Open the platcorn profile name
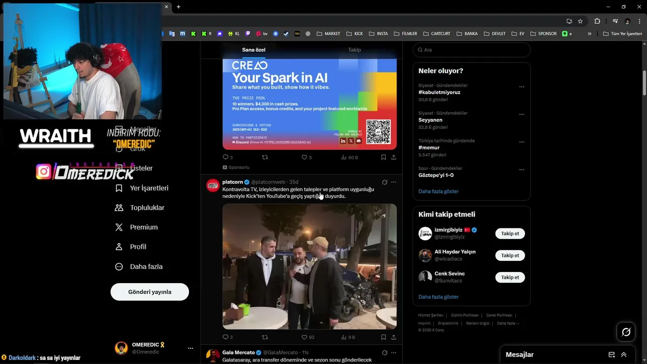This screenshot has height=364, width=647. coord(233,182)
